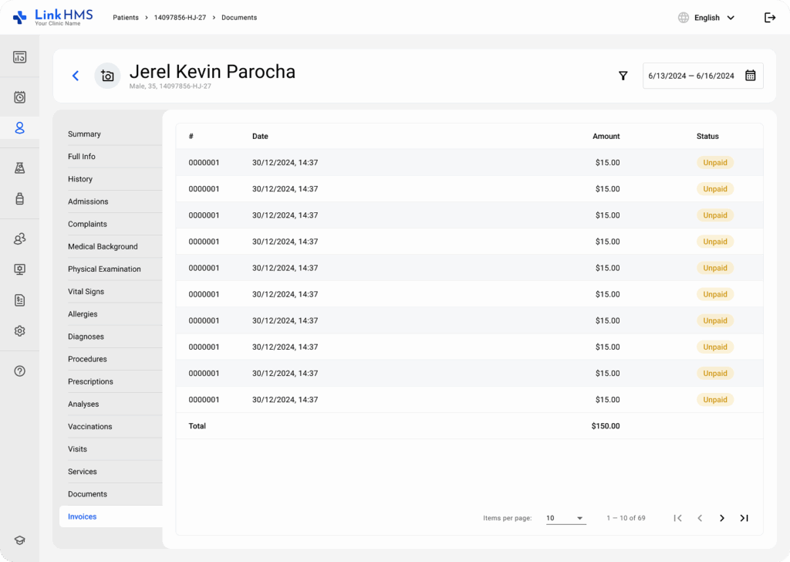Open the Allergies section
Image resolution: width=790 pixels, height=562 pixels.
pyautogui.click(x=83, y=314)
